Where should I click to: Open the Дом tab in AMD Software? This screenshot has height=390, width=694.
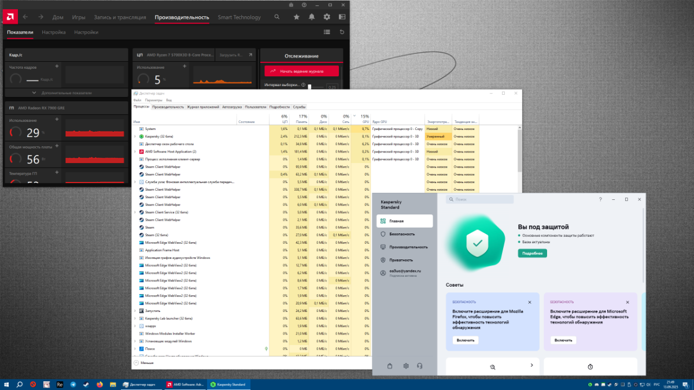[x=58, y=17]
